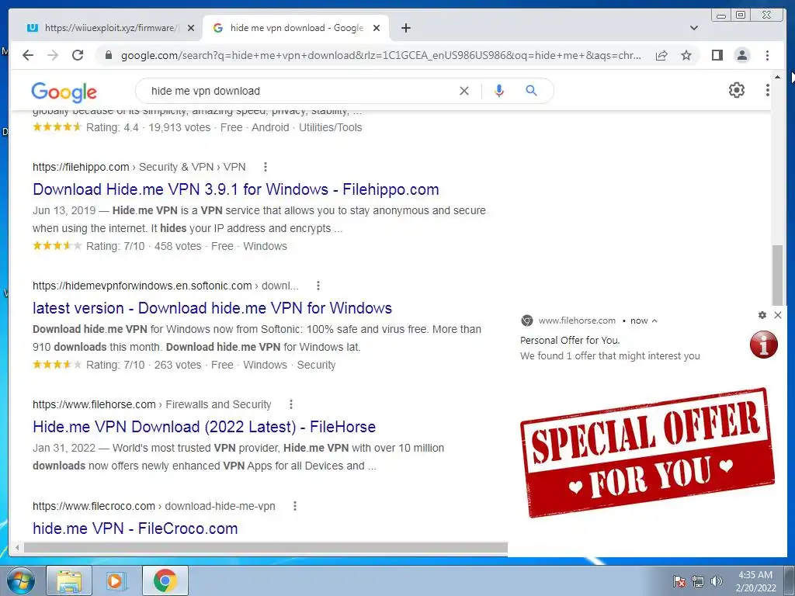Screen dimensions: 795x596
Task: Click 'Rating: 7/10 · 458 votes' text
Action: tap(144, 246)
